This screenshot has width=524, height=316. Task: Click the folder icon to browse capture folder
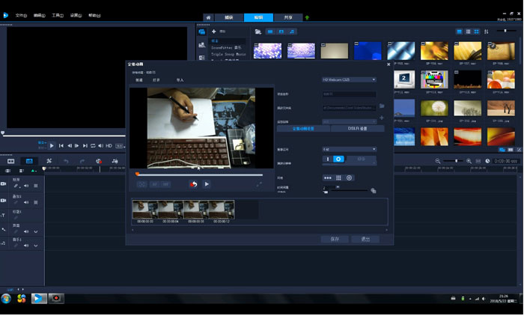pyautogui.click(x=382, y=106)
